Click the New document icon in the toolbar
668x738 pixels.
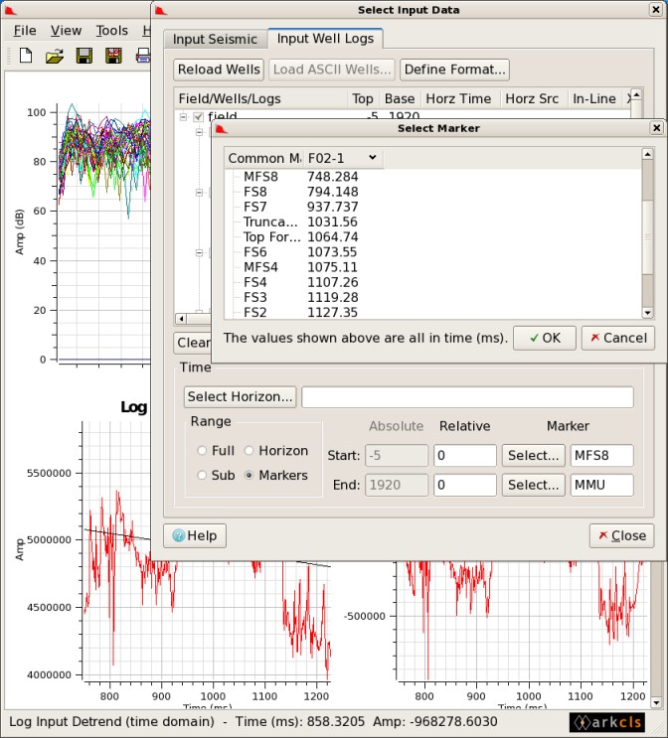(26, 56)
